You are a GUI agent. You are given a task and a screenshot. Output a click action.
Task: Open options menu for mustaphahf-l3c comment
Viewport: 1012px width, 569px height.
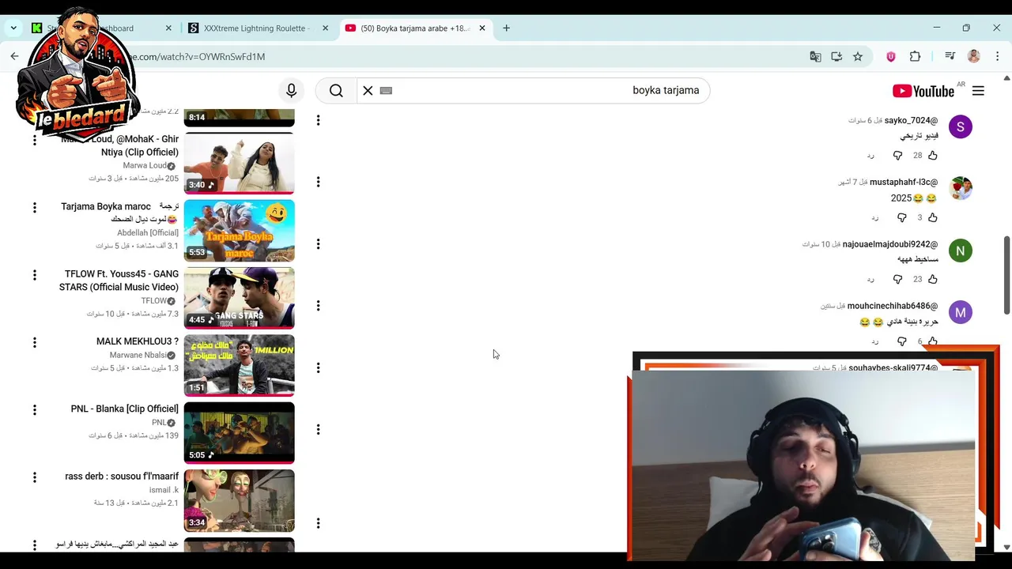[x=318, y=182]
